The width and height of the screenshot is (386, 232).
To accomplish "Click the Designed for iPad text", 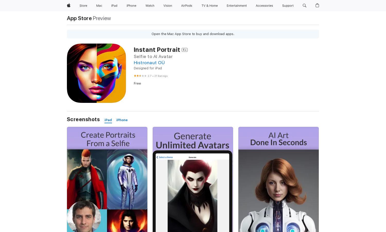I will (x=148, y=68).
